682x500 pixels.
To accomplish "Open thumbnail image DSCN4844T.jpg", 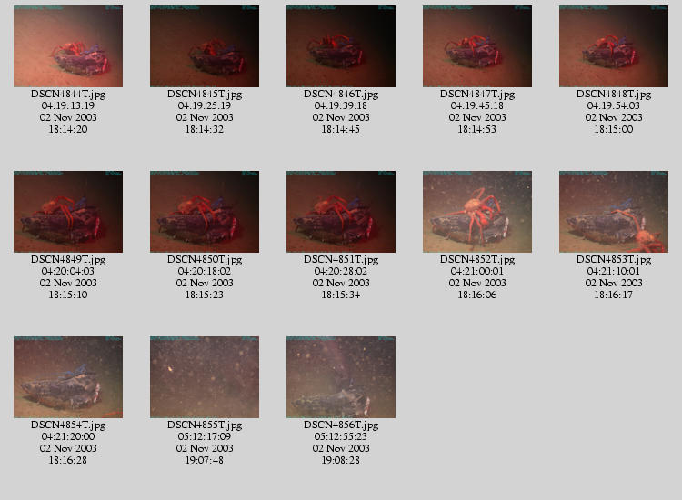I will pos(68,46).
